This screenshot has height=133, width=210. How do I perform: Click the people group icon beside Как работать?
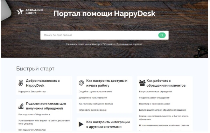pos(142,83)
